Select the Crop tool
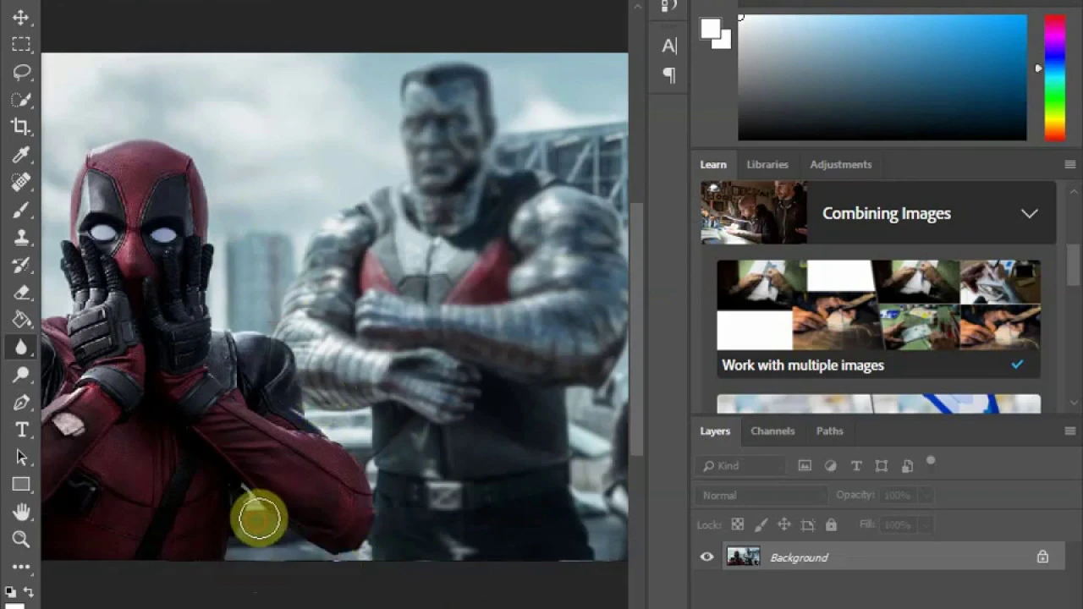Image resolution: width=1083 pixels, height=609 pixels. coord(21,127)
